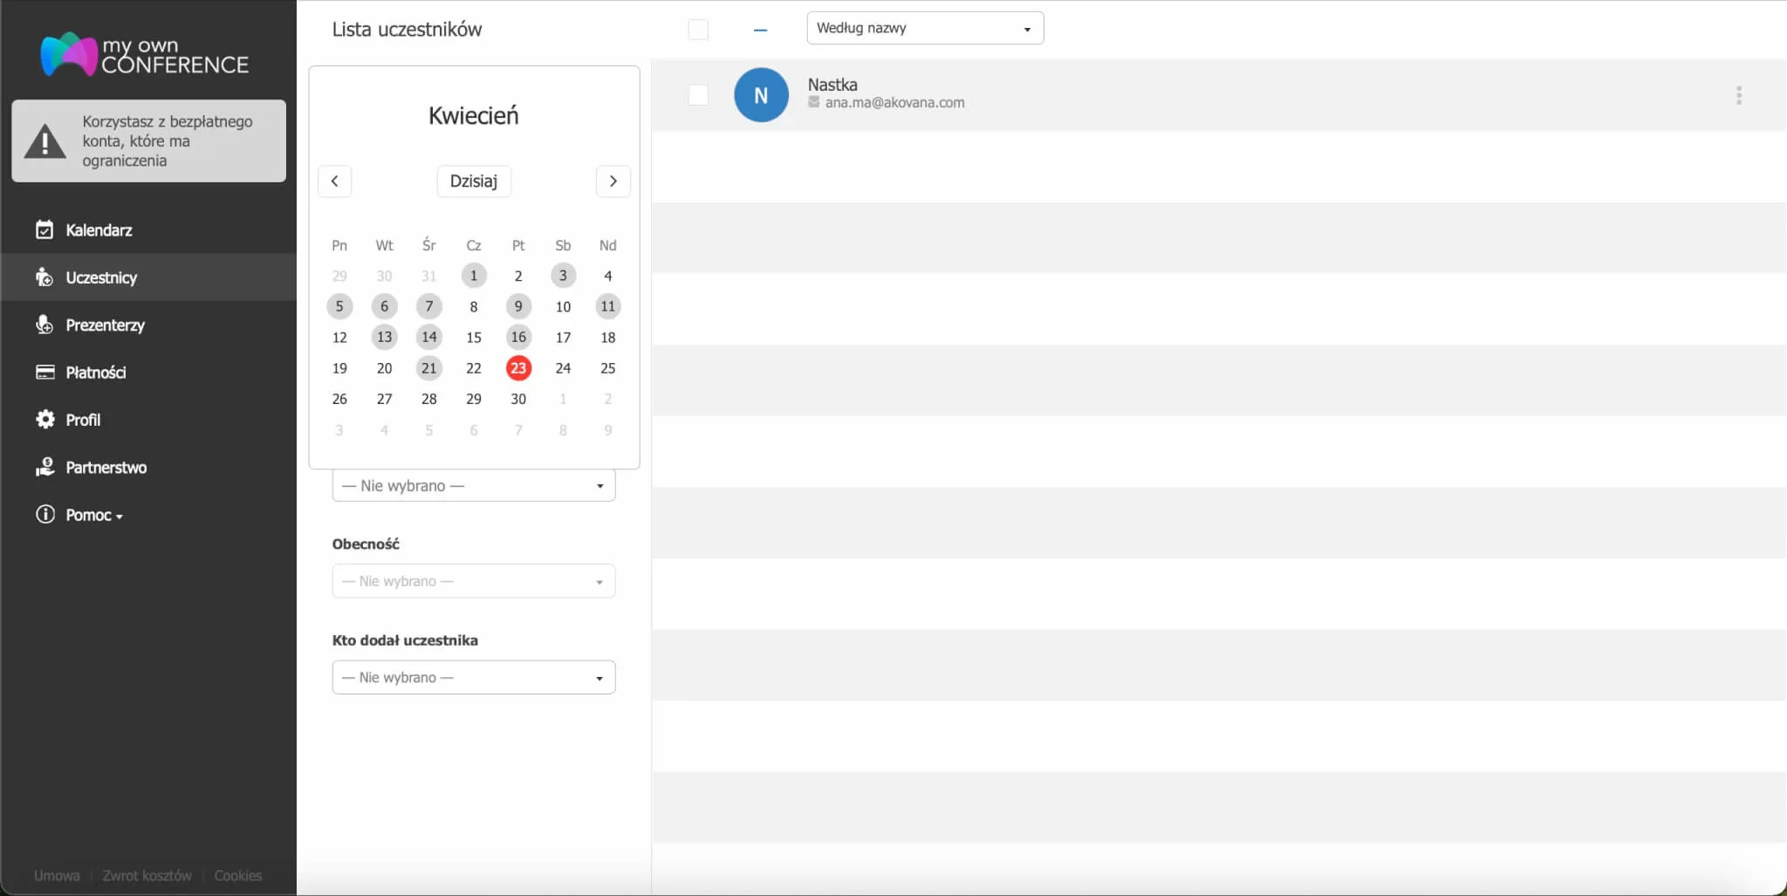Viewport: 1787px width, 896px height.
Task: Click the Dzisiaj button in the calendar
Action: click(x=473, y=181)
